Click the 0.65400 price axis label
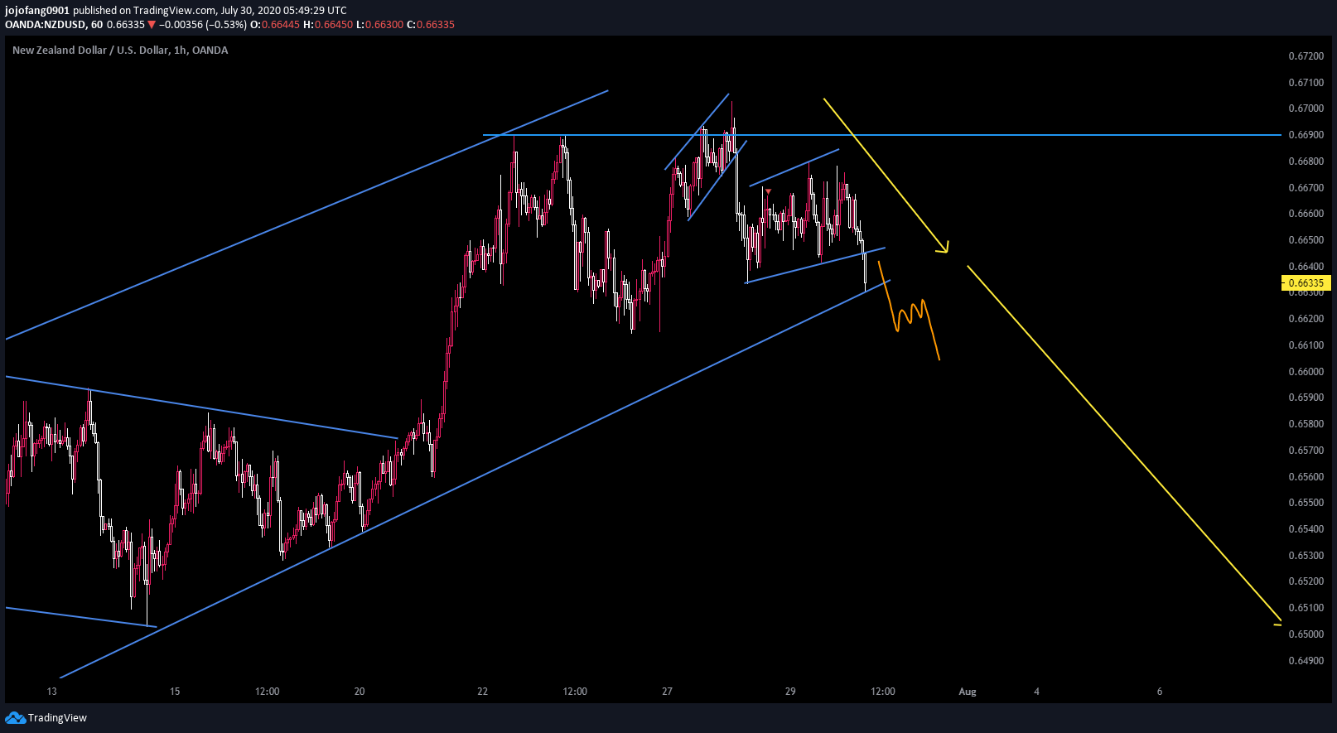Image resolution: width=1337 pixels, height=733 pixels. (x=1306, y=529)
